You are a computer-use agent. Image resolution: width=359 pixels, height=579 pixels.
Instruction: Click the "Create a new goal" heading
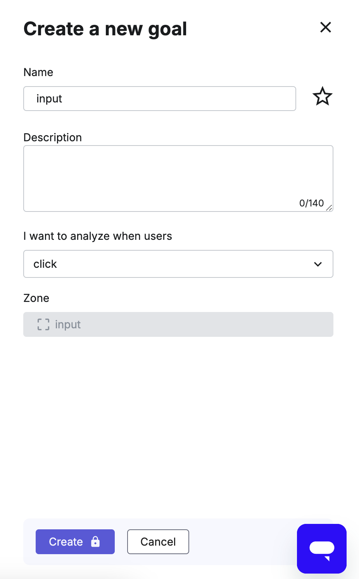(x=105, y=29)
